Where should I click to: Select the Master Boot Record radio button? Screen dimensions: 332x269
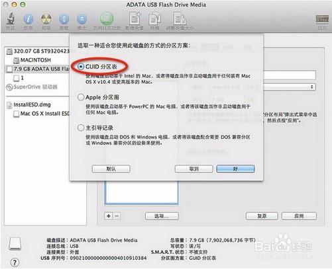81,128
